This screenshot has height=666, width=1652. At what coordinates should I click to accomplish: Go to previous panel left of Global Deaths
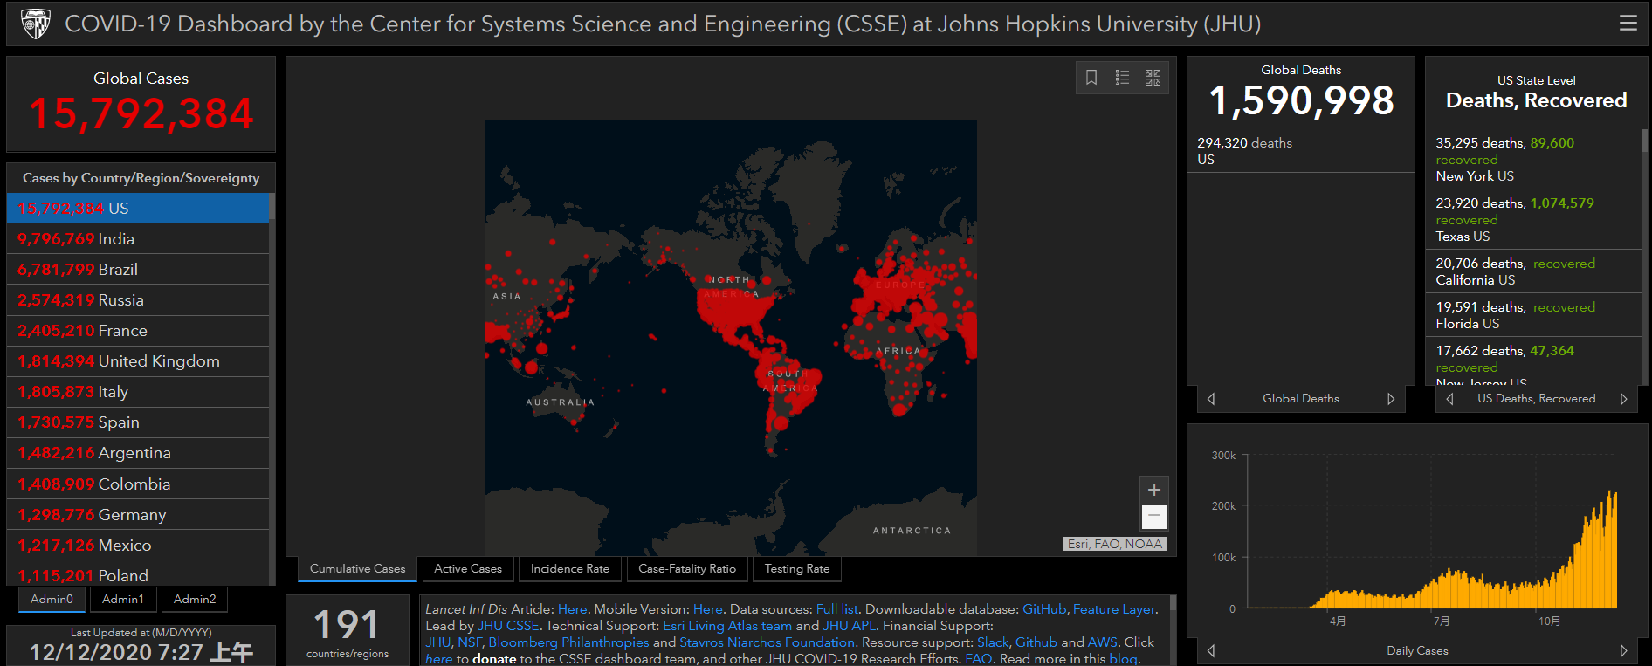pos(1211,399)
